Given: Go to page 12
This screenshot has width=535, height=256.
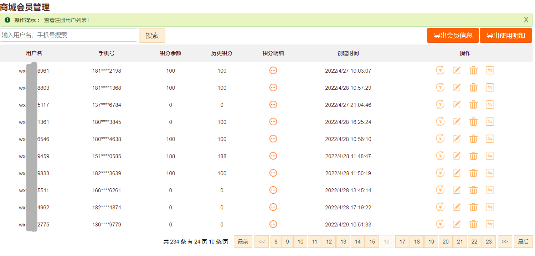Looking at the screenshot, I should click(329, 241).
